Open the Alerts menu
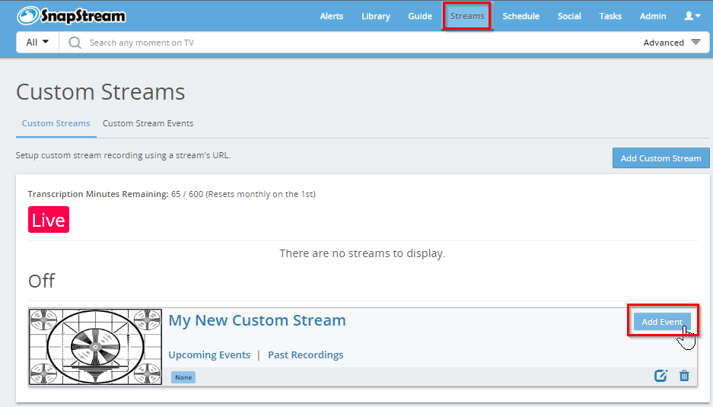Viewport: 713px width, 407px height. 332,16
